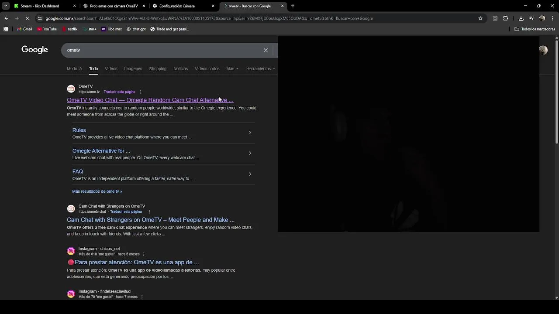Open the star+ bookmark
Image resolution: width=559 pixels, height=314 pixels.
(89, 29)
